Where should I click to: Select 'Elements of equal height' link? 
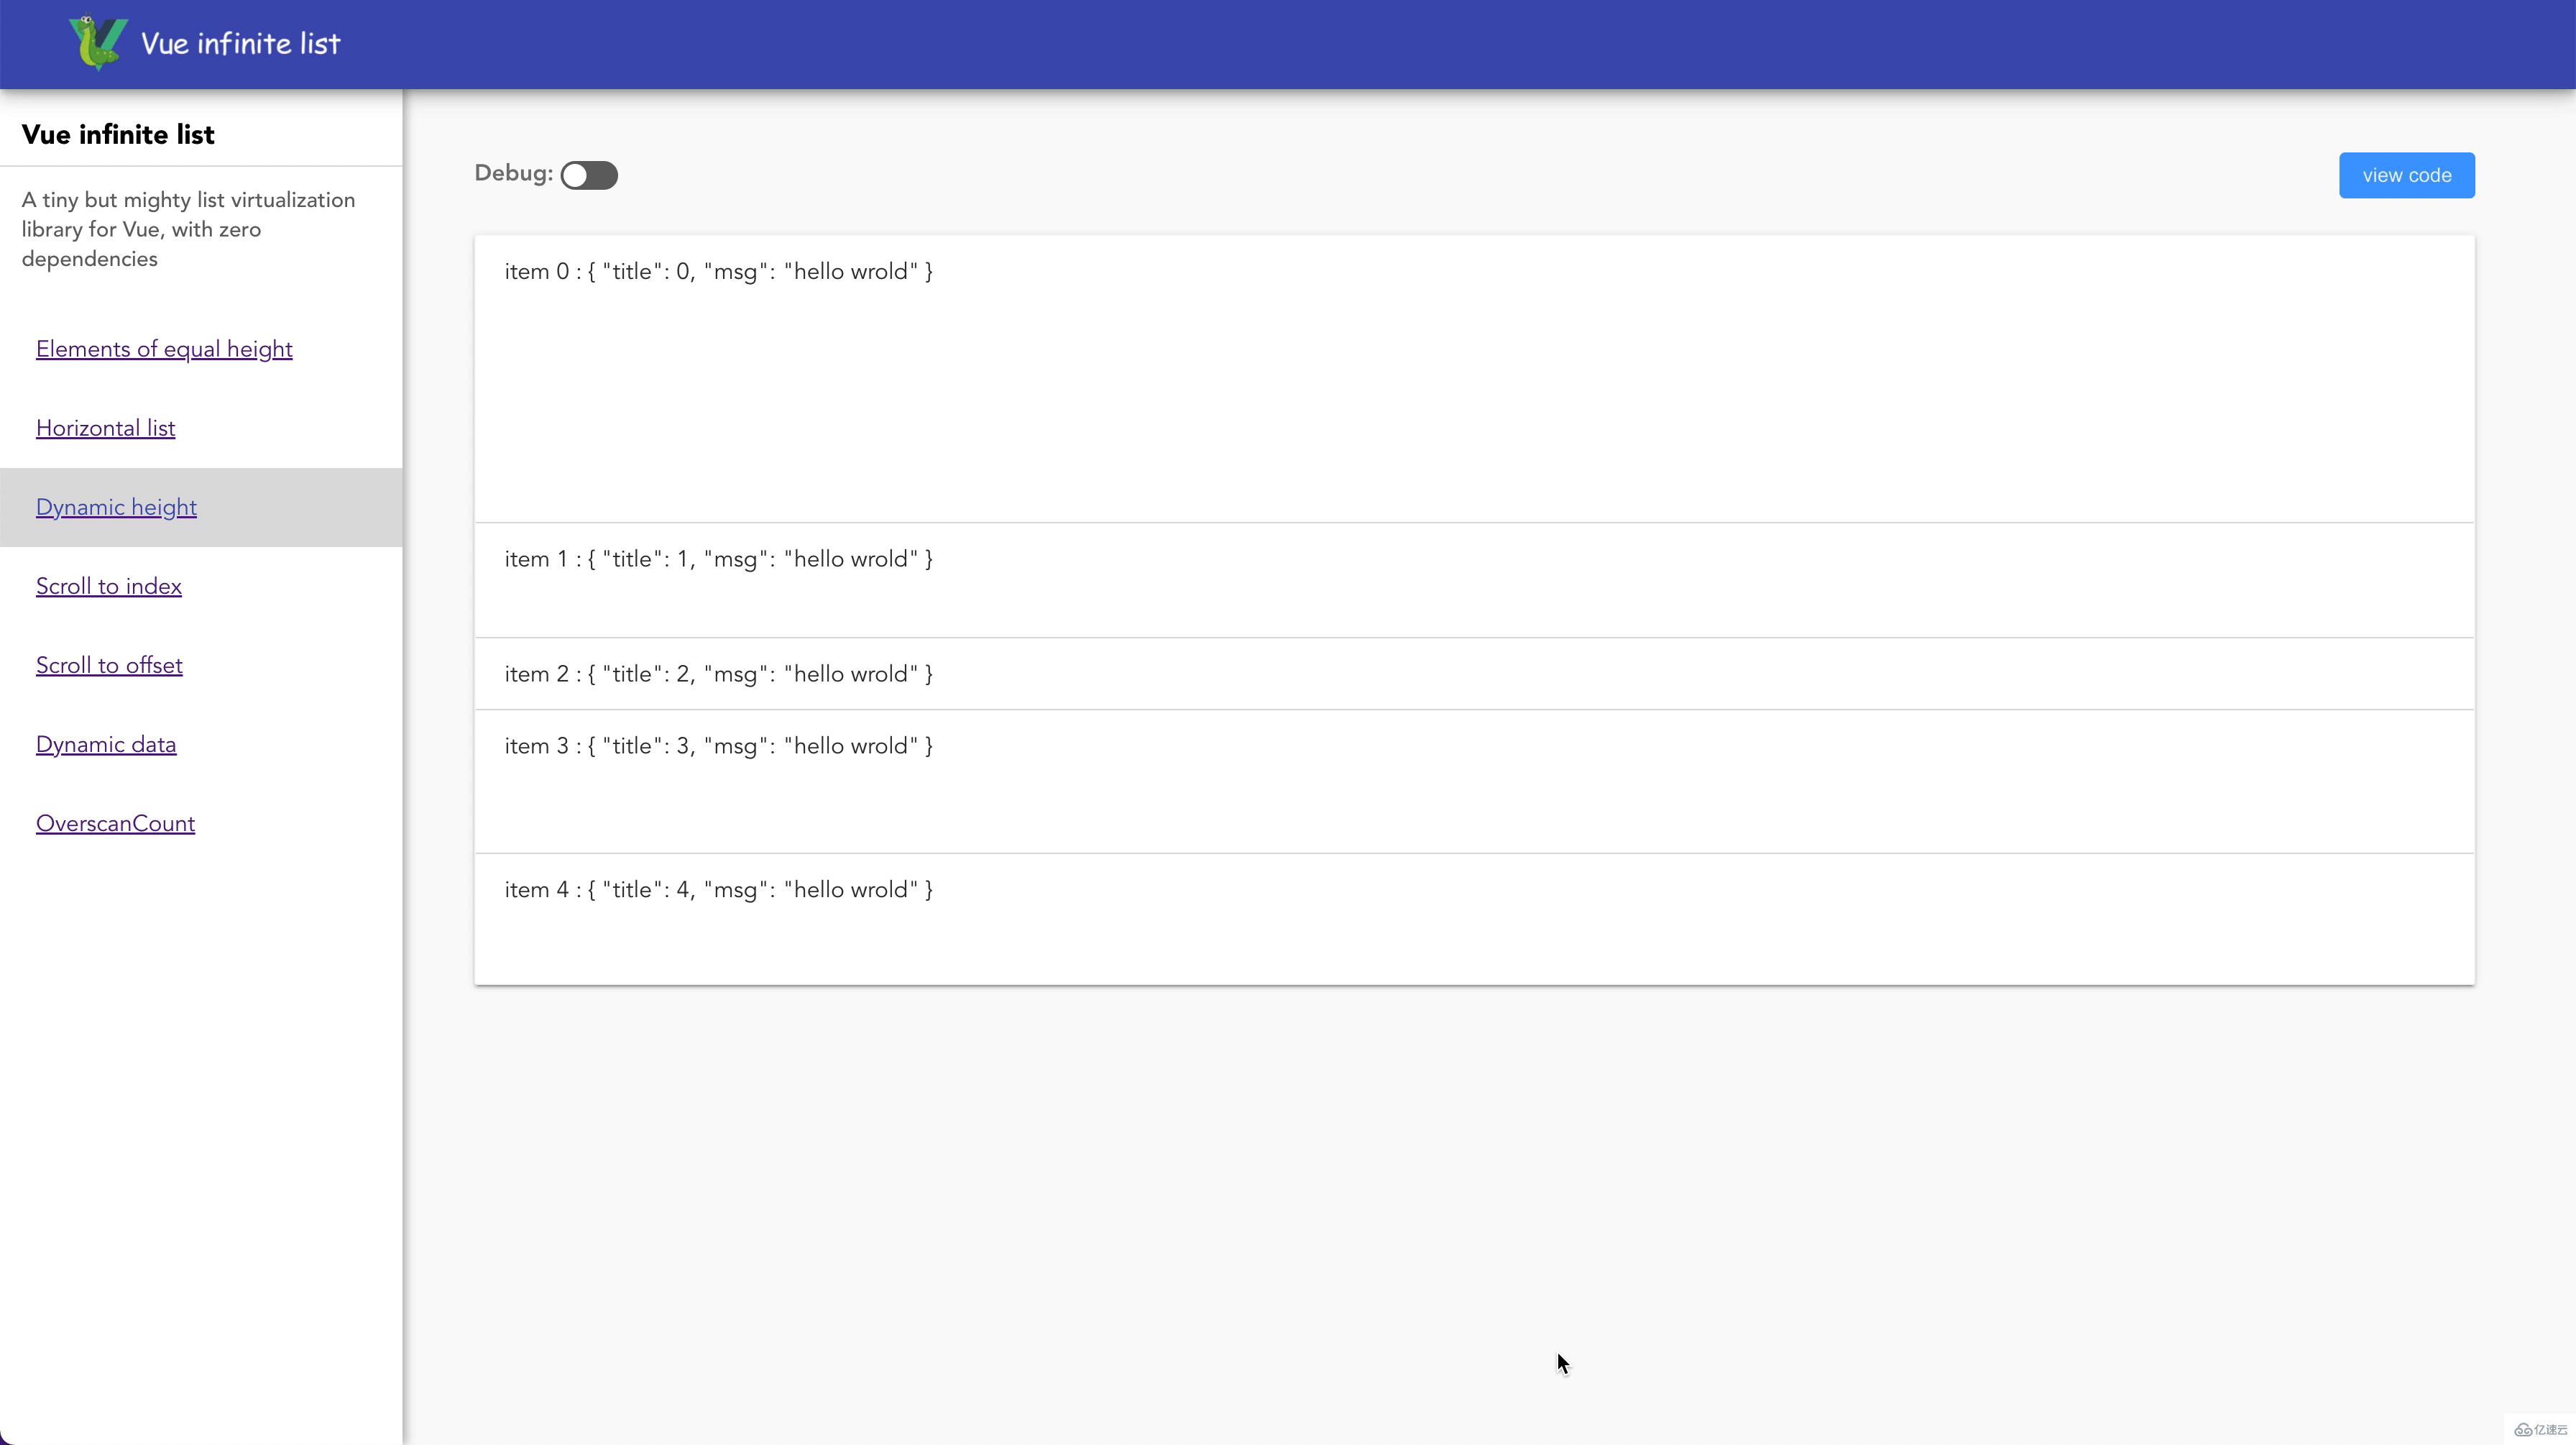point(165,349)
